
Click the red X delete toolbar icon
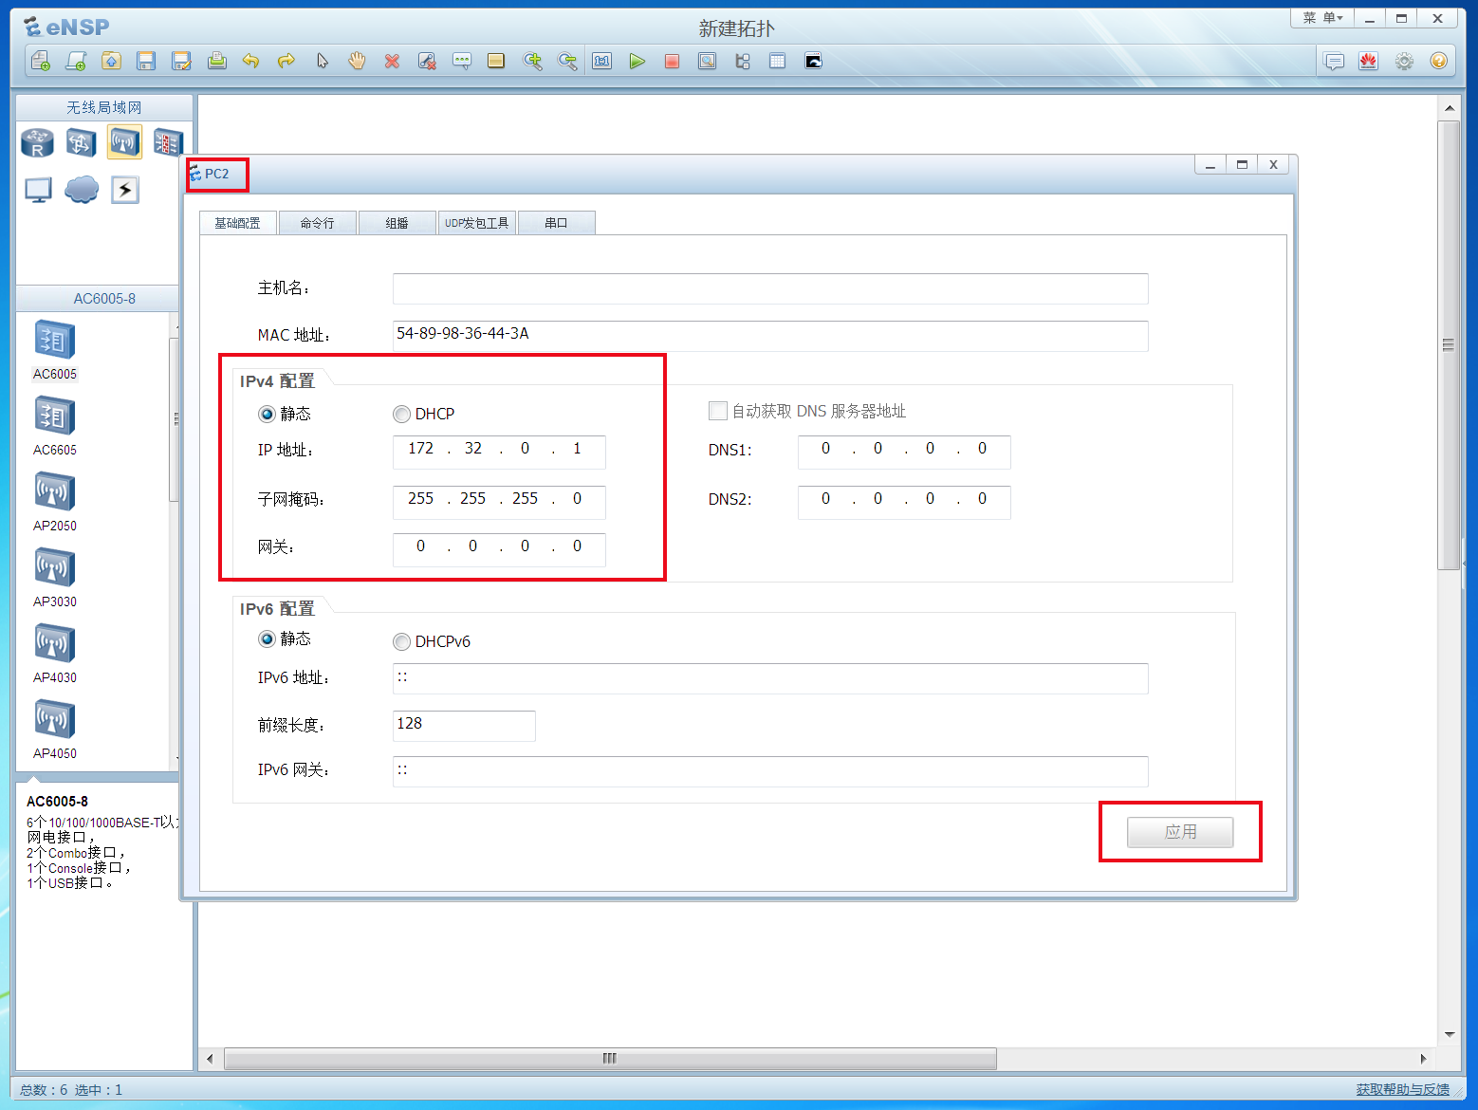coord(392,62)
